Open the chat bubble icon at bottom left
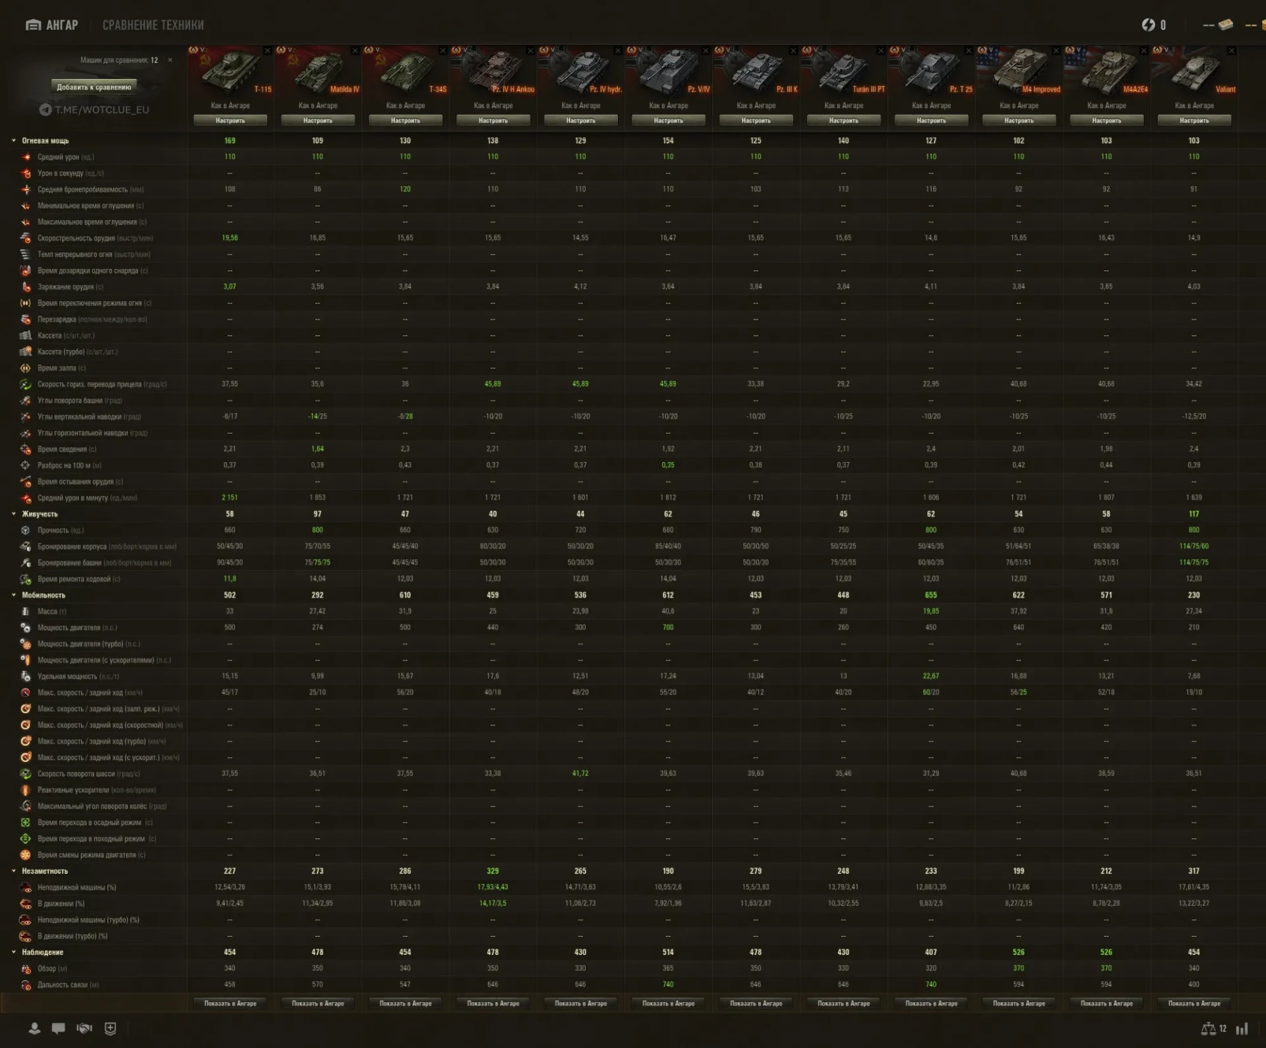1266x1048 pixels. pos(59,1028)
